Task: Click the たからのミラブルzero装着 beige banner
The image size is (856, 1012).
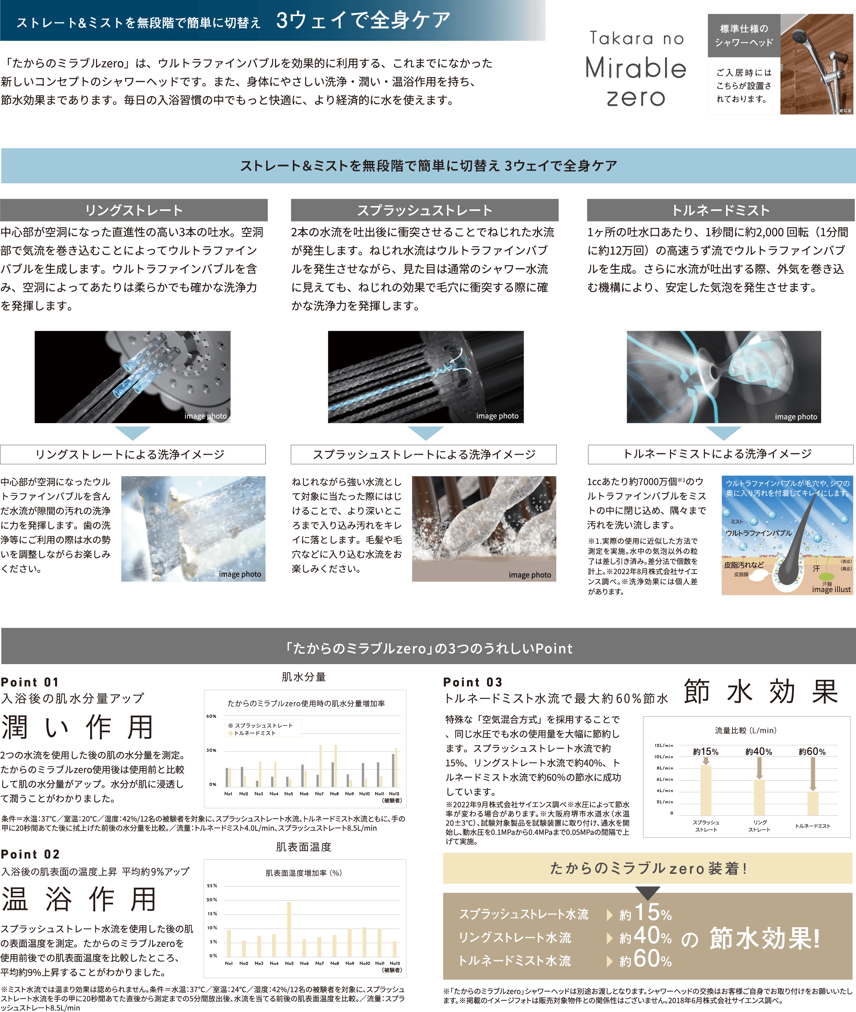Action: pyautogui.click(x=648, y=868)
